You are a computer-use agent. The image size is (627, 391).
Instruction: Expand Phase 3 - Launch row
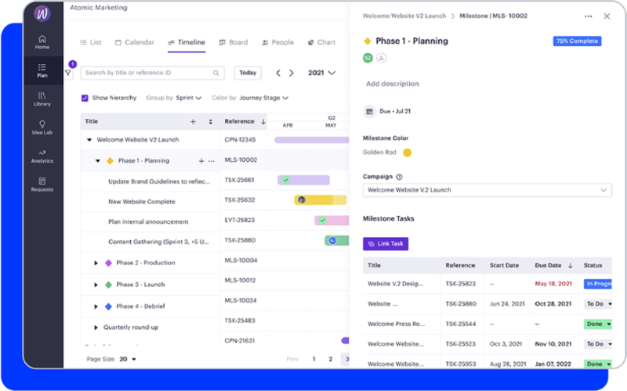point(96,285)
